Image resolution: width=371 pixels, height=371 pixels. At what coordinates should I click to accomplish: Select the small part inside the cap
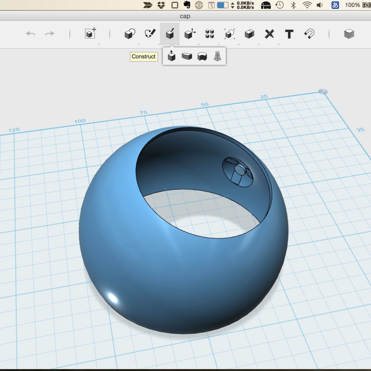238,172
